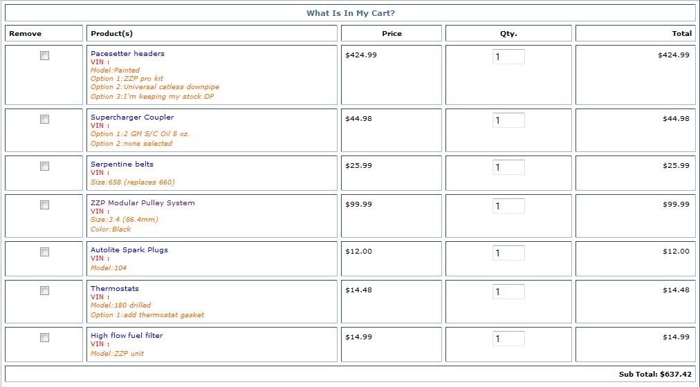The width and height of the screenshot is (700, 387).
Task: Check remove box for Serpentine belts
Action: pos(44,167)
